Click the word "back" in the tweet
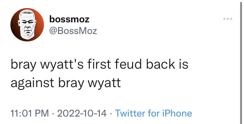Viewport: 244px width, 124px height. (x=161, y=64)
